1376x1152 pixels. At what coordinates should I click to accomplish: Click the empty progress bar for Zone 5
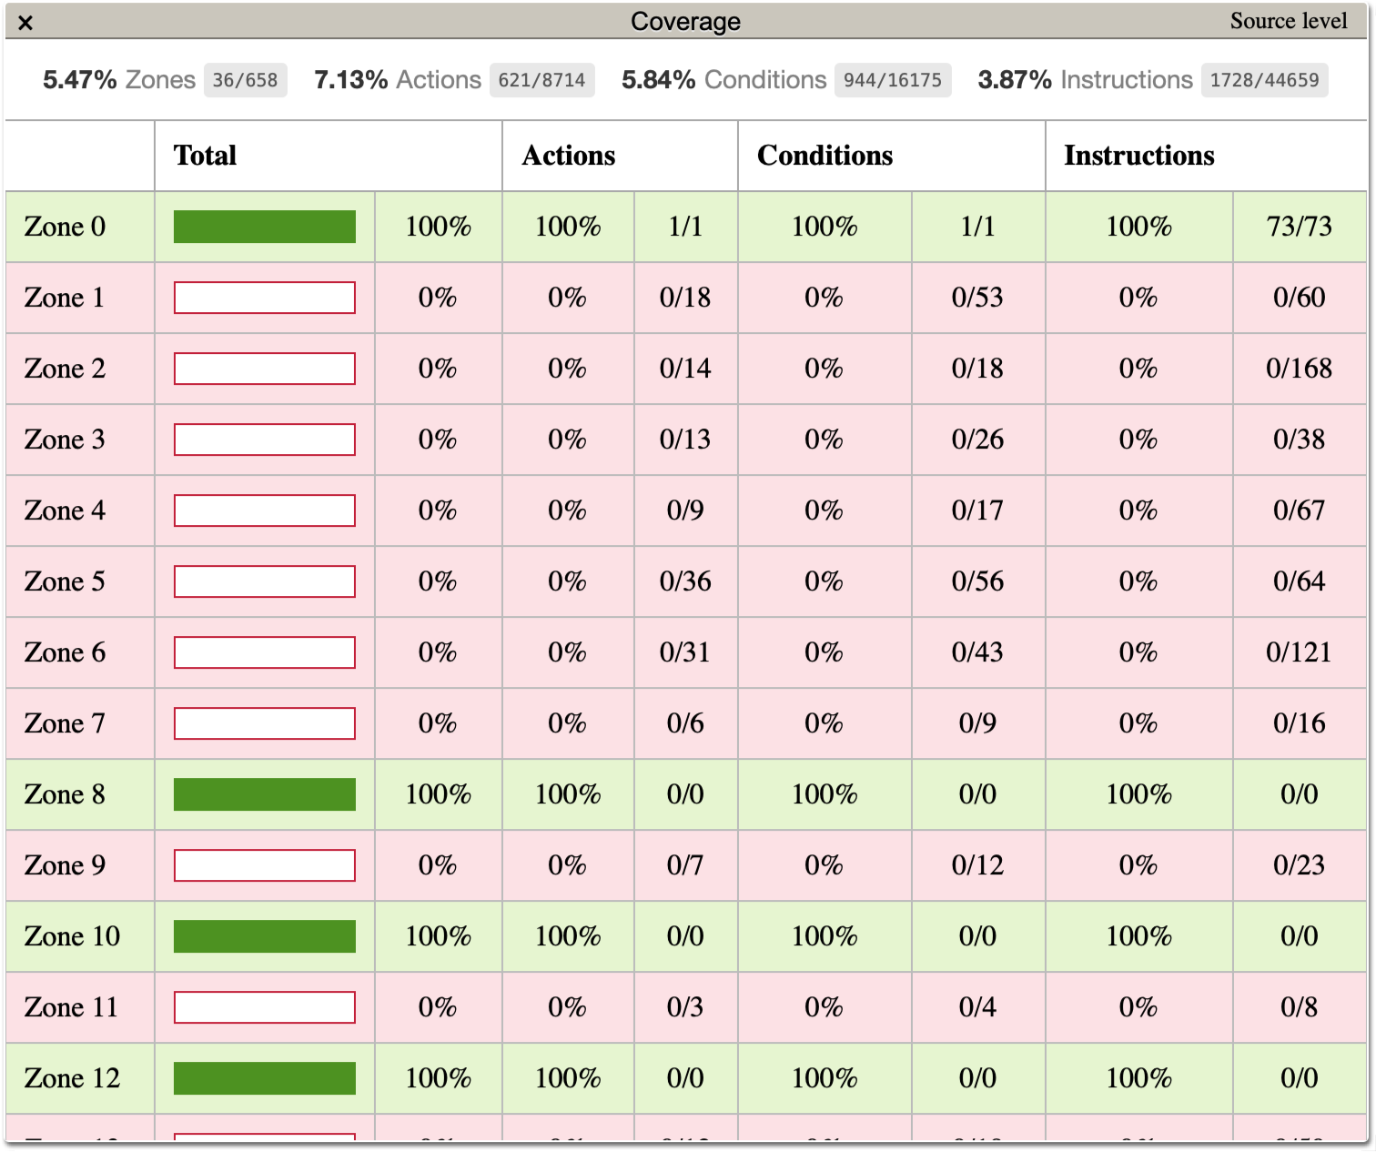point(265,581)
